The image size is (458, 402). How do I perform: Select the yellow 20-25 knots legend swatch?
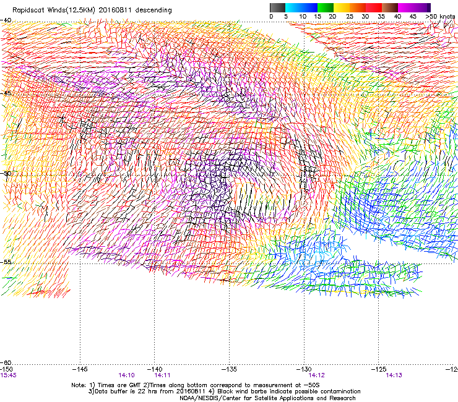click(x=342, y=7)
